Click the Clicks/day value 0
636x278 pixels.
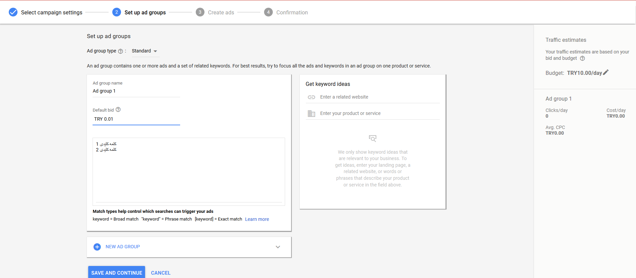[547, 116]
